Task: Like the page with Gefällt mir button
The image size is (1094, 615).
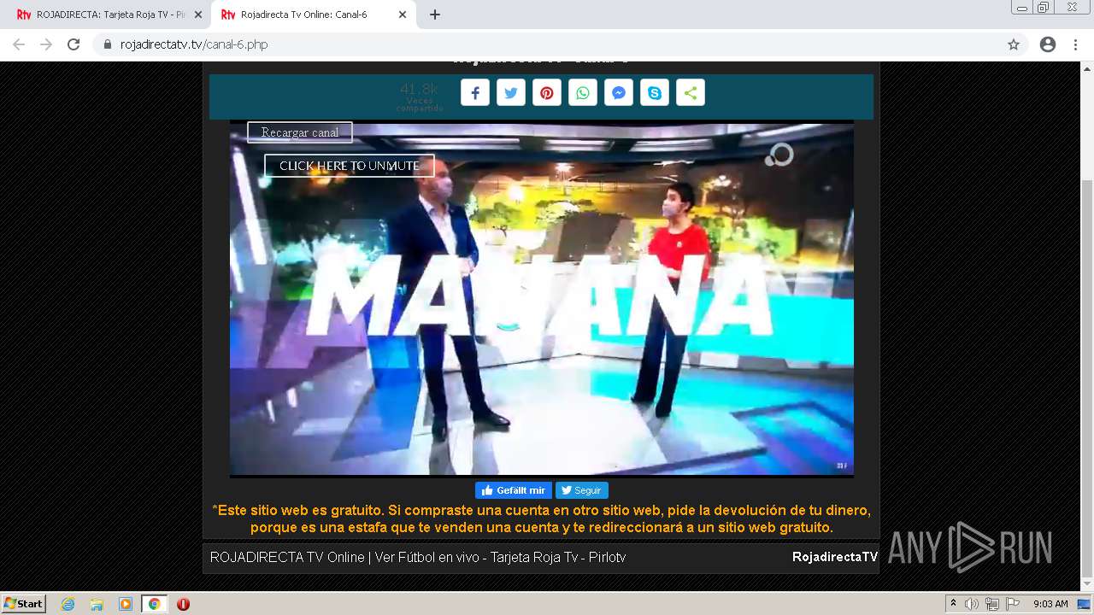Action: [514, 490]
